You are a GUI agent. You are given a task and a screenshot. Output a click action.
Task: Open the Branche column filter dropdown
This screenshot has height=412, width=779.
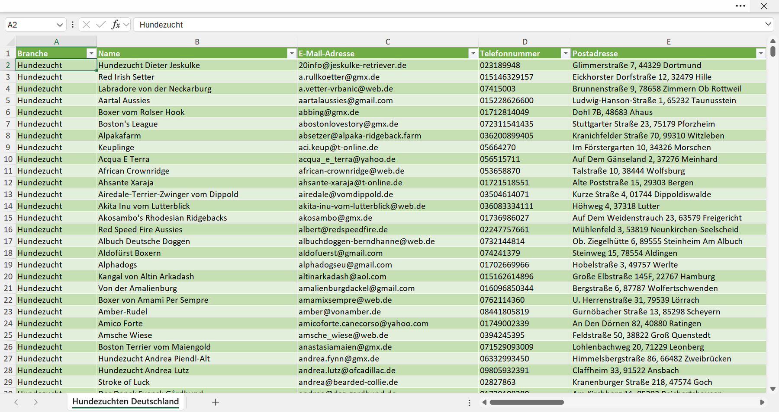[91, 53]
